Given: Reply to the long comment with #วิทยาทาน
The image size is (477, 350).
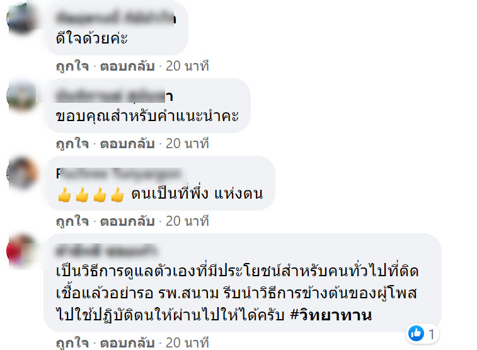Looking at the screenshot, I should coord(127,343).
